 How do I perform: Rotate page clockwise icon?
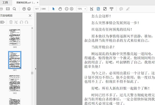coord(27,22)
